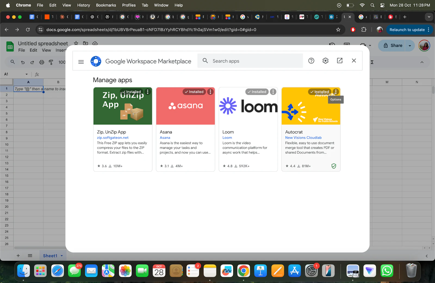Image resolution: width=435 pixels, height=283 pixels.
Task: Open the Name Box dropdown arrow
Action: [x=27, y=74]
